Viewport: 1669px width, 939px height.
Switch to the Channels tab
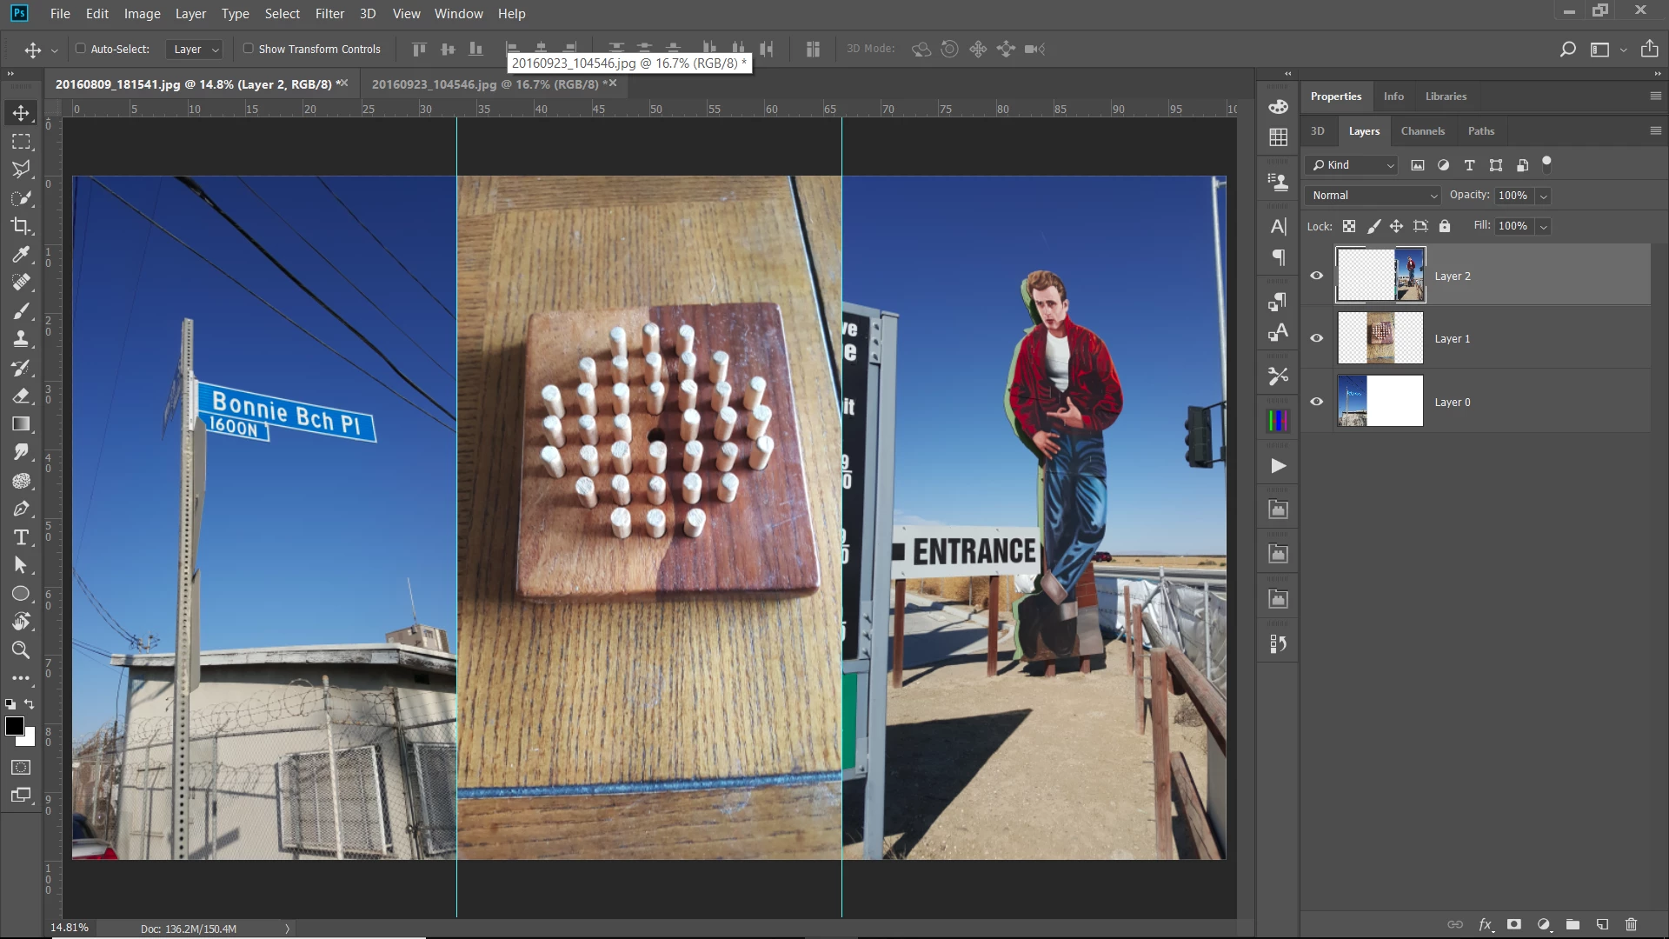point(1422,131)
